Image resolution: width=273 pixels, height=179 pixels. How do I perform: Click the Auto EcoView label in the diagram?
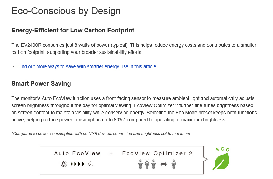pyautogui.click(x=77, y=154)
